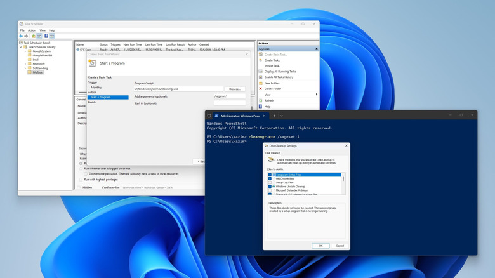The width and height of the screenshot is (495, 278).
Task: Click the SFC Scan task icon
Action: (x=77, y=50)
